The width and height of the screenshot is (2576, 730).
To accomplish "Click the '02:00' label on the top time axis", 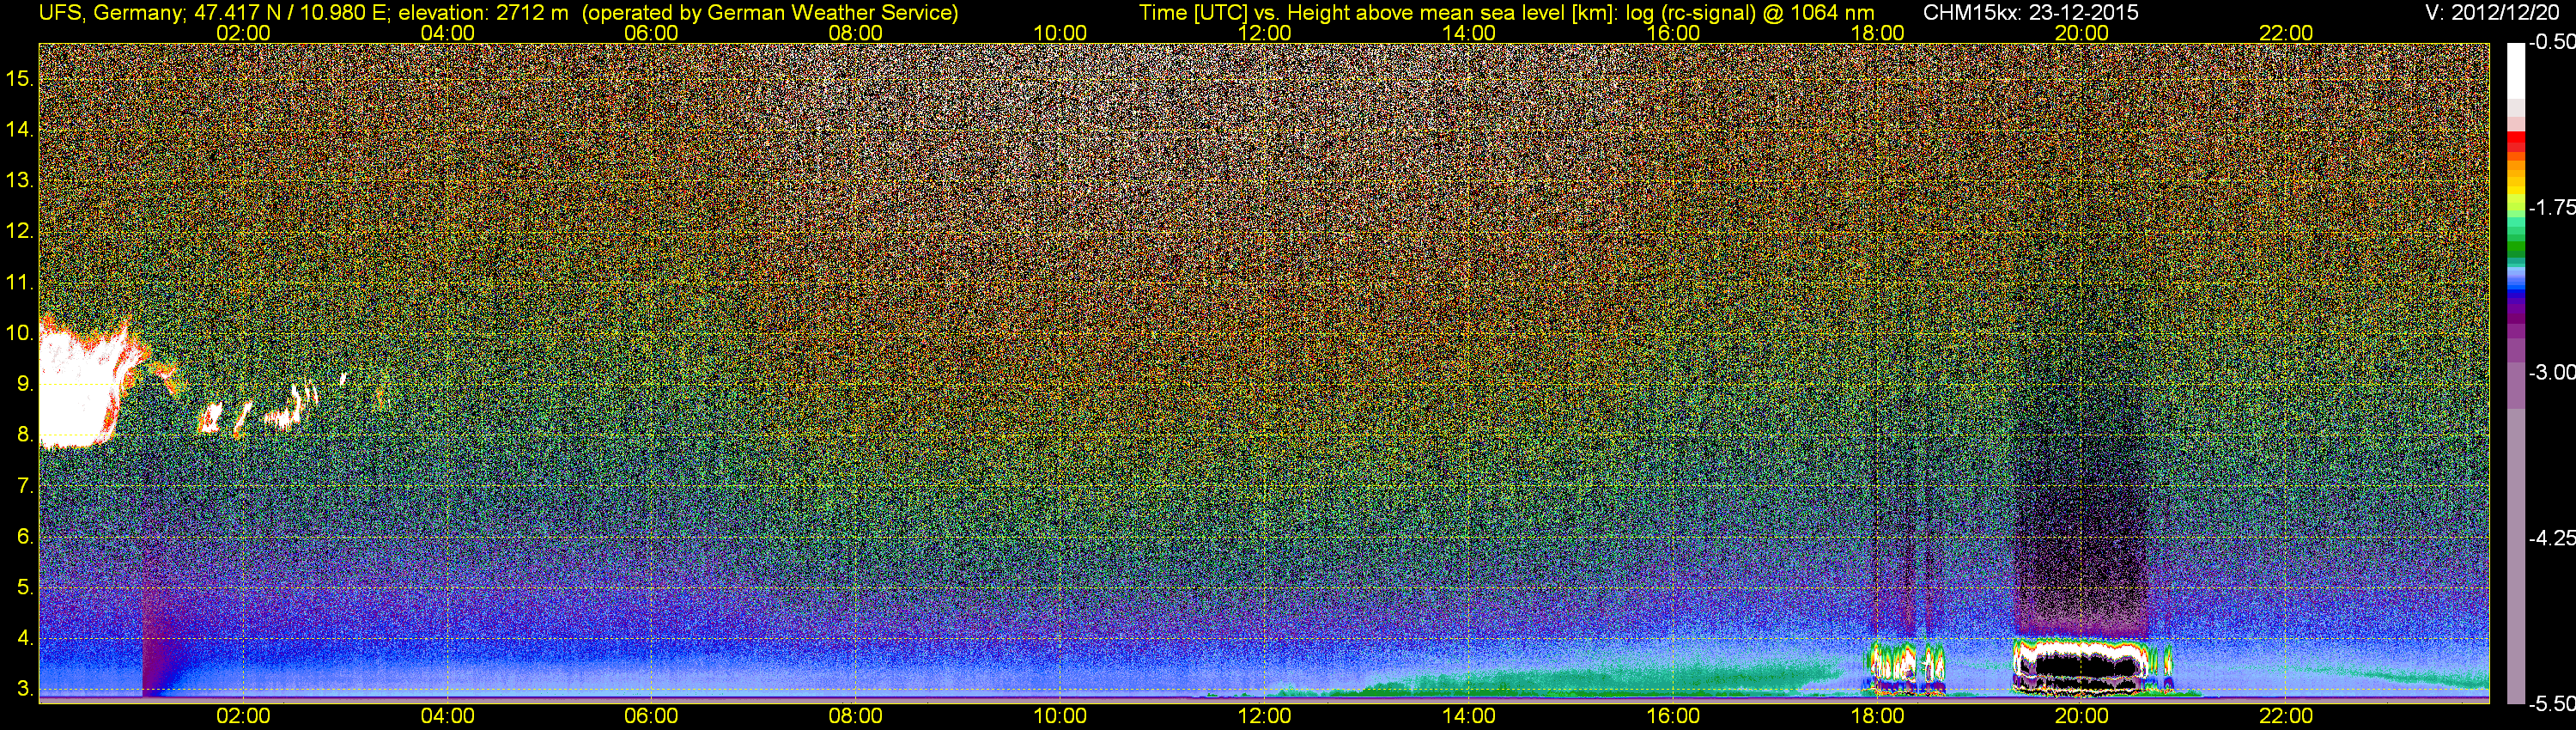I will 243,33.
